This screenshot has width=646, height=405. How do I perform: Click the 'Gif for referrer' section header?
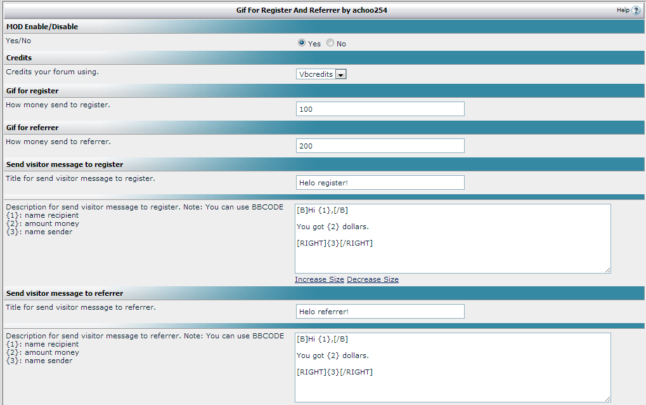point(32,128)
